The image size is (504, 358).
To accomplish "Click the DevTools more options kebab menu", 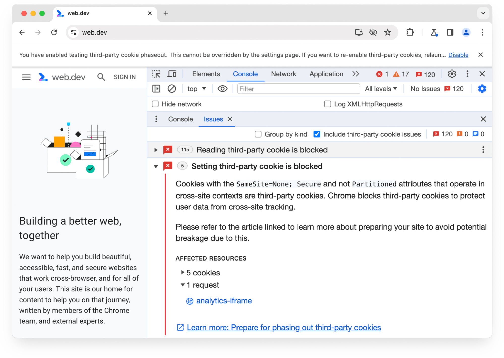I will point(467,74).
